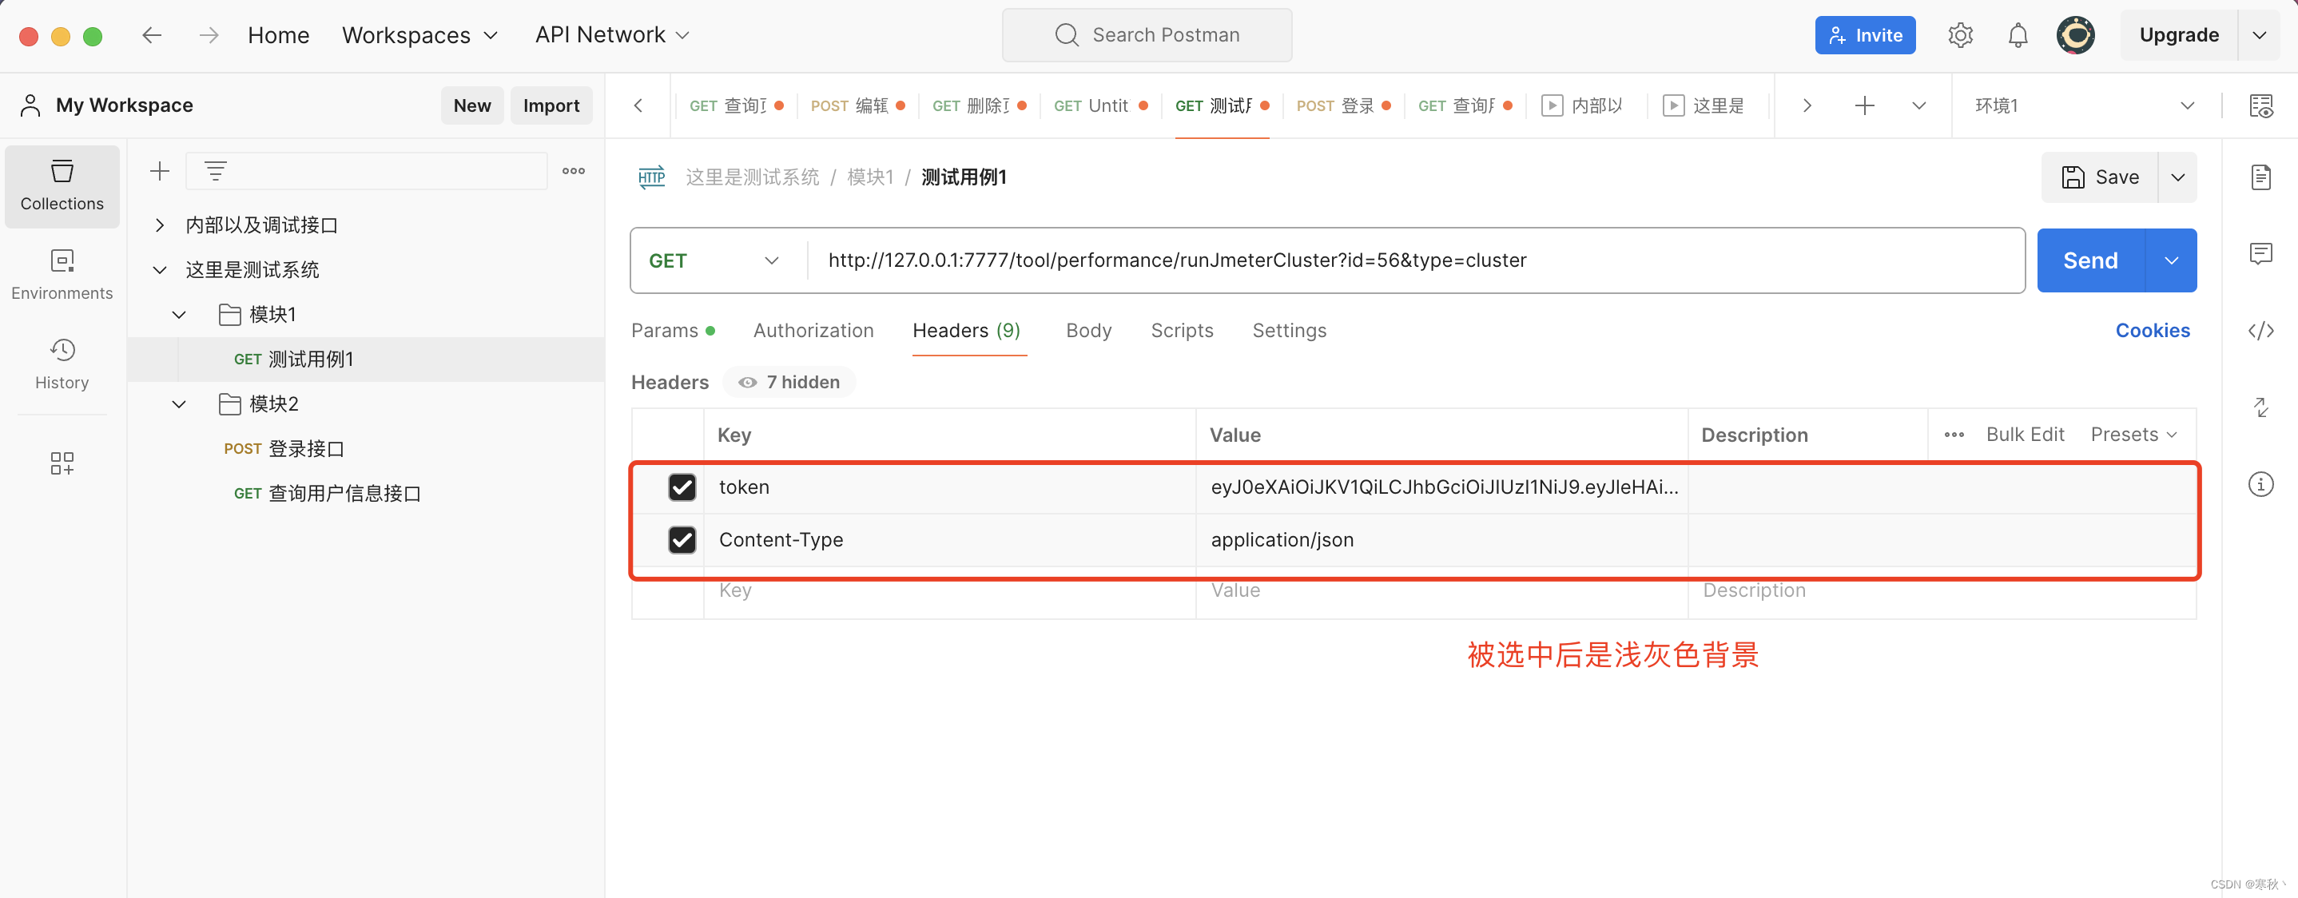Collapse the 模块1 folder
Image resolution: width=2298 pixels, height=898 pixels.
(177, 314)
